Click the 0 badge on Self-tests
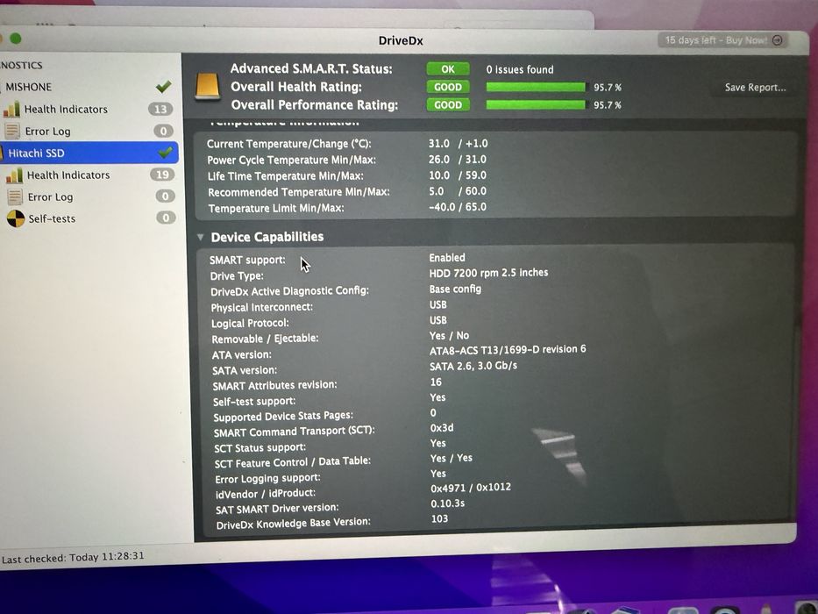 tap(166, 218)
